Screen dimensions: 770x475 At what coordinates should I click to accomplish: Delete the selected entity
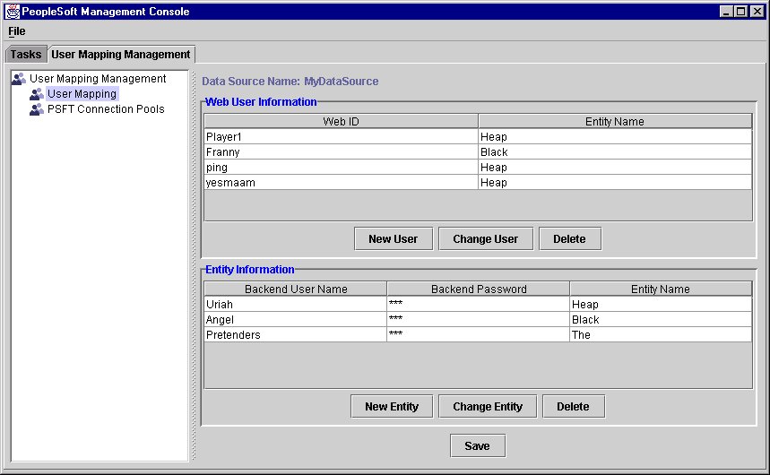coord(574,406)
